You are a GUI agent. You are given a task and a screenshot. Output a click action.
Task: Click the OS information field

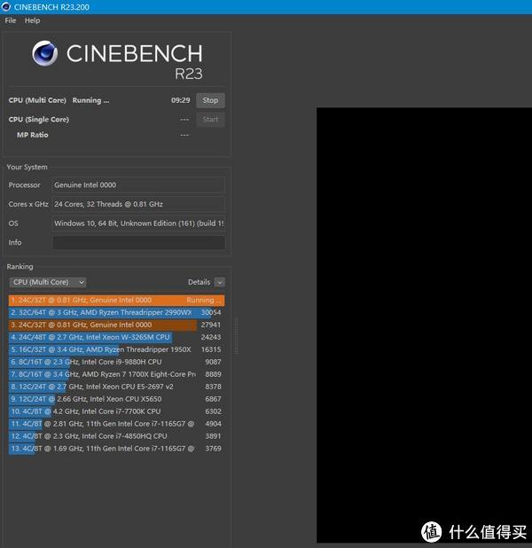coord(138,223)
